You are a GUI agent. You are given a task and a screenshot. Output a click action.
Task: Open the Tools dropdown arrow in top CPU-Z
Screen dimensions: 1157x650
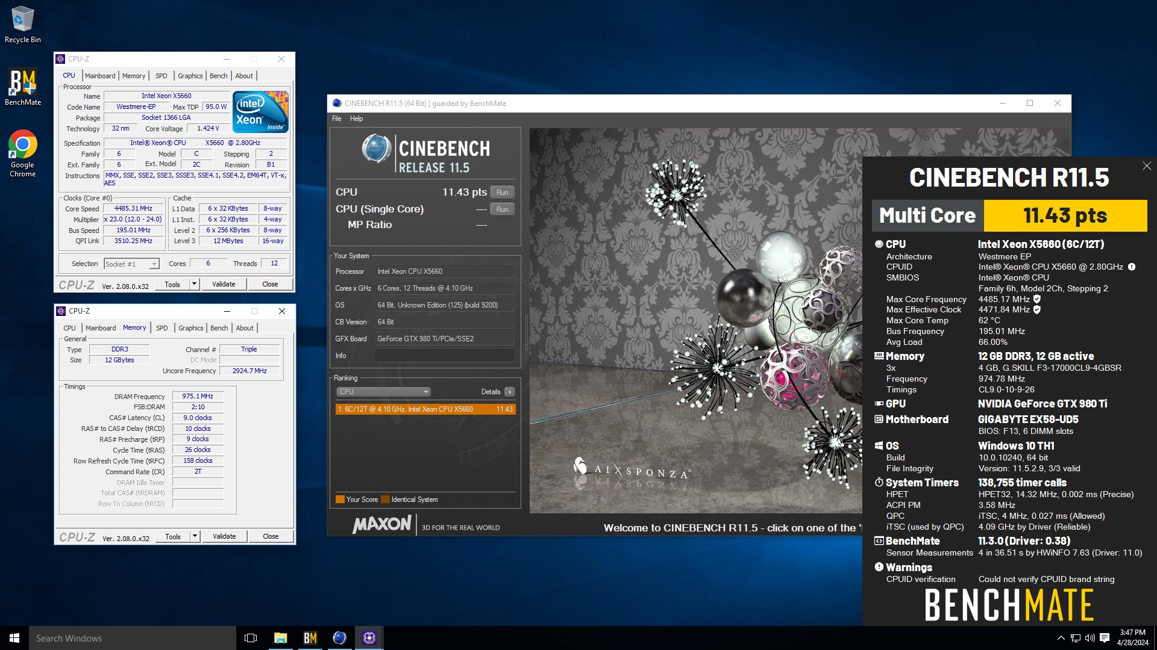(x=194, y=284)
